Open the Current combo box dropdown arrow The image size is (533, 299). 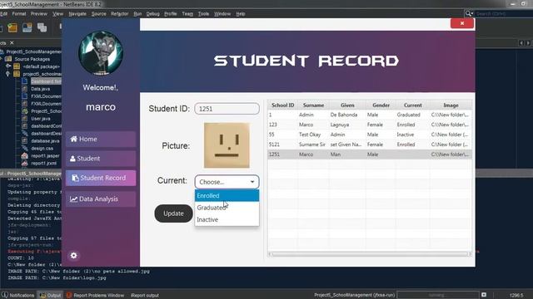(252, 182)
